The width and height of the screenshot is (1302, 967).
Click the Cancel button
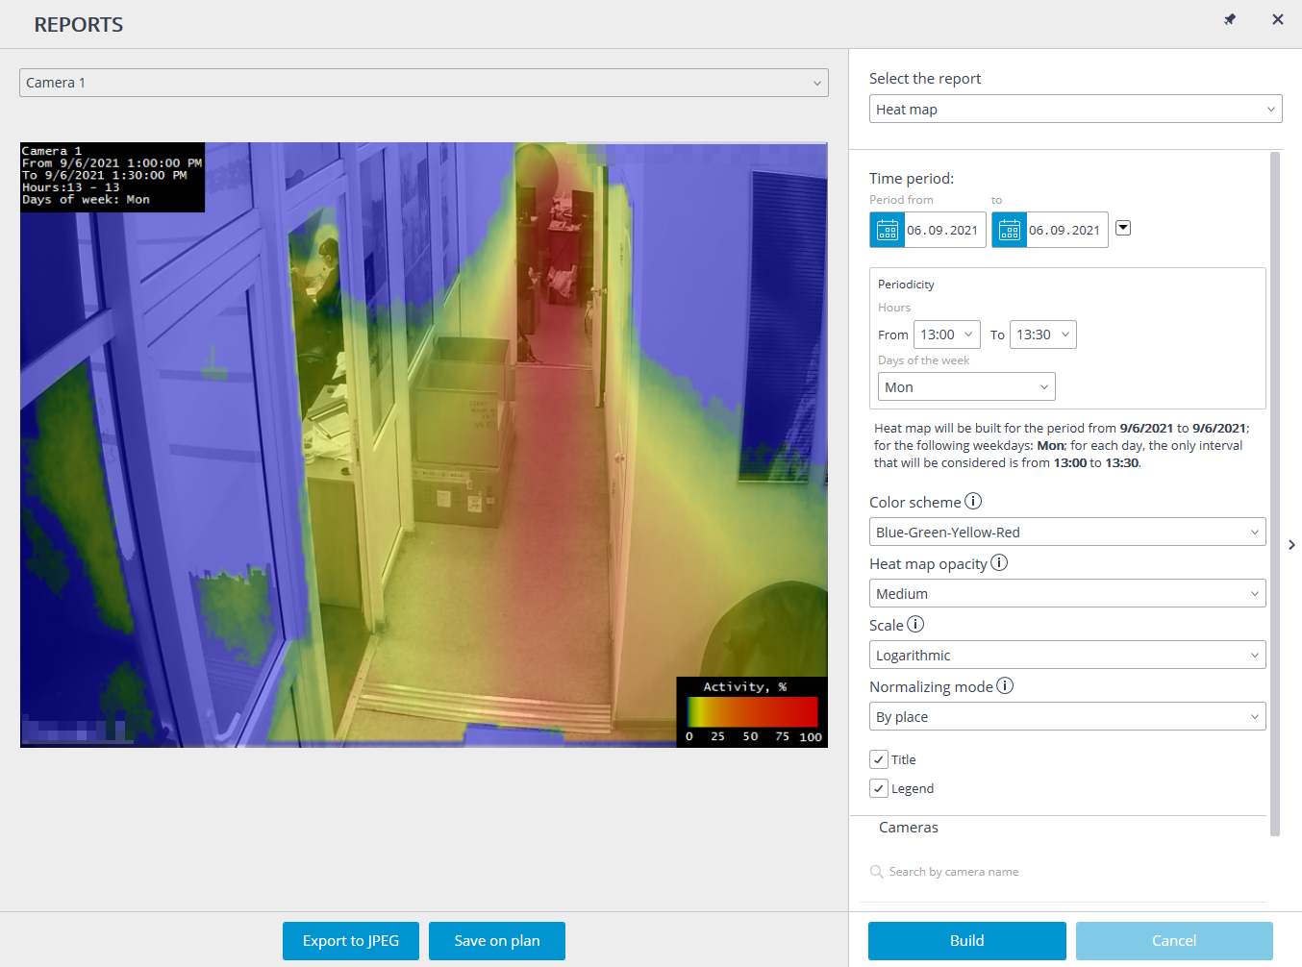(1174, 941)
